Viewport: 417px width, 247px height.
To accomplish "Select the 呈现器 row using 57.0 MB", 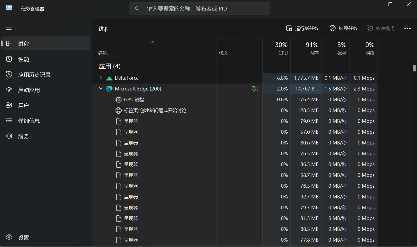I will (x=235, y=132).
